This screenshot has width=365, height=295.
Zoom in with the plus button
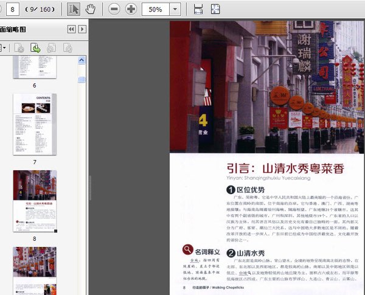click(131, 9)
